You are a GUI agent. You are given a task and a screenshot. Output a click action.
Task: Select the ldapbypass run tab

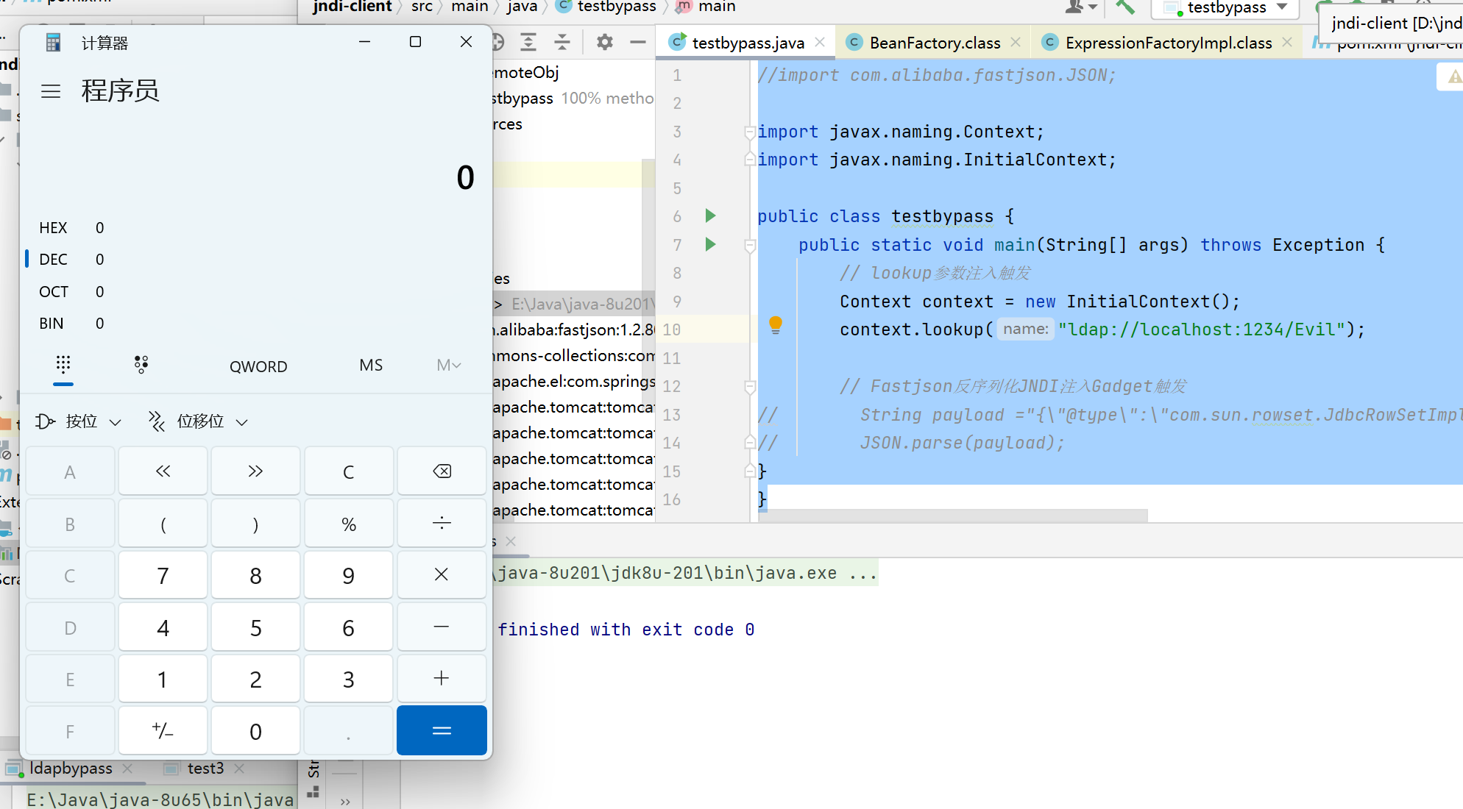(71, 769)
